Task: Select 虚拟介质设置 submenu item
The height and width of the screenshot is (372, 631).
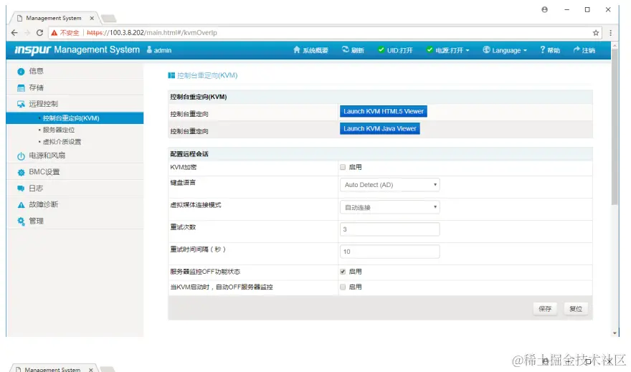Action: click(x=62, y=142)
